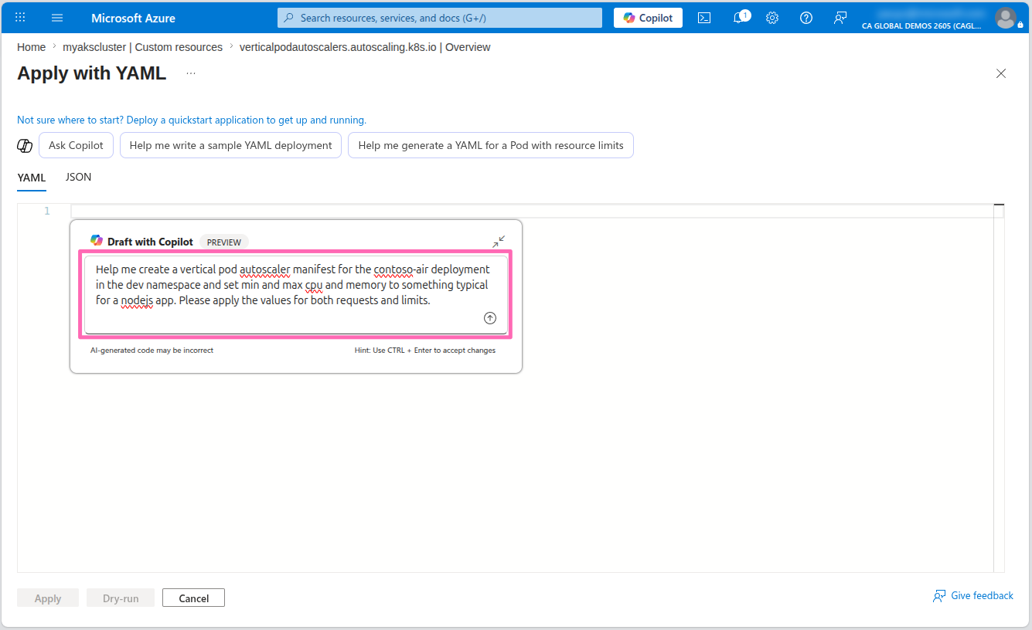This screenshot has width=1032, height=630.
Task: Open the hamburger portal menu
Action: tap(57, 18)
